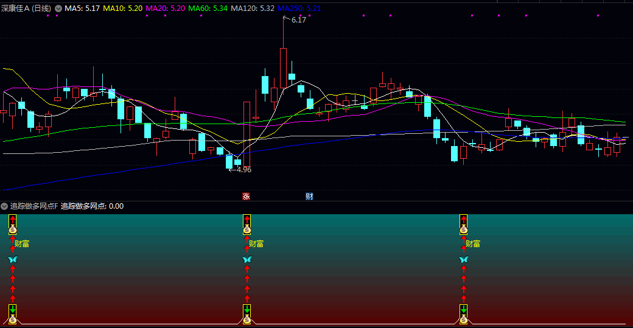Click the middle 财富 label
Image resolution: width=633 pixels, height=328 pixels.
256,243
